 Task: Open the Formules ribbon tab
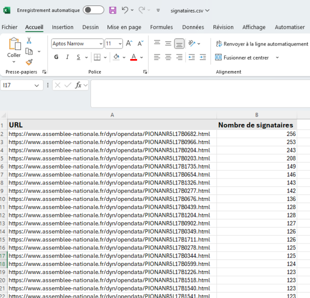point(161,27)
